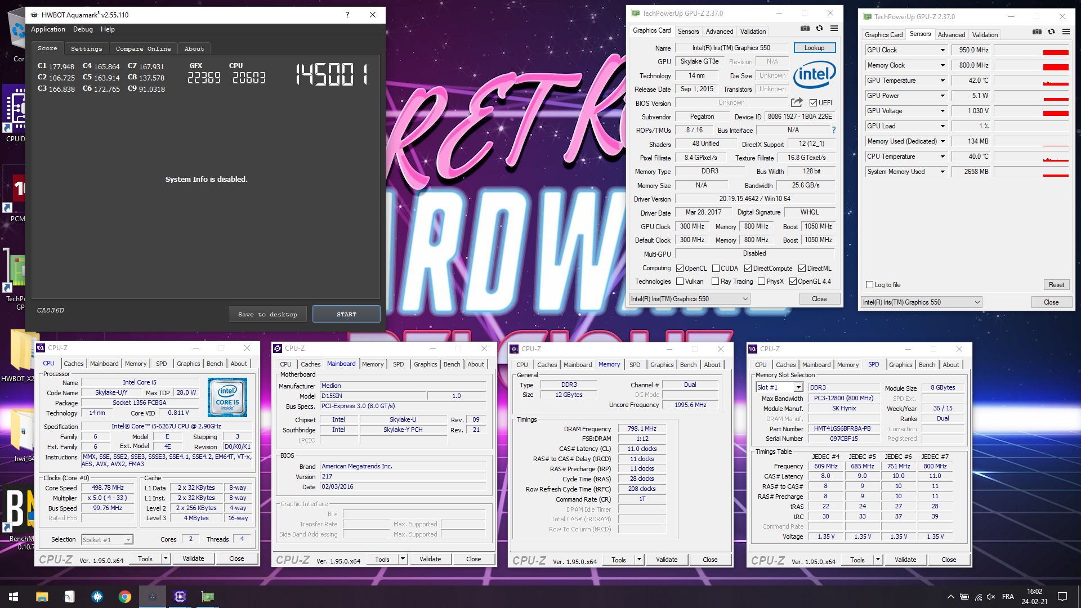Viewport: 1081px width, 608px height.
Task: Click the CPU Temperature sensor graph
Action: tap(1031, 157)
